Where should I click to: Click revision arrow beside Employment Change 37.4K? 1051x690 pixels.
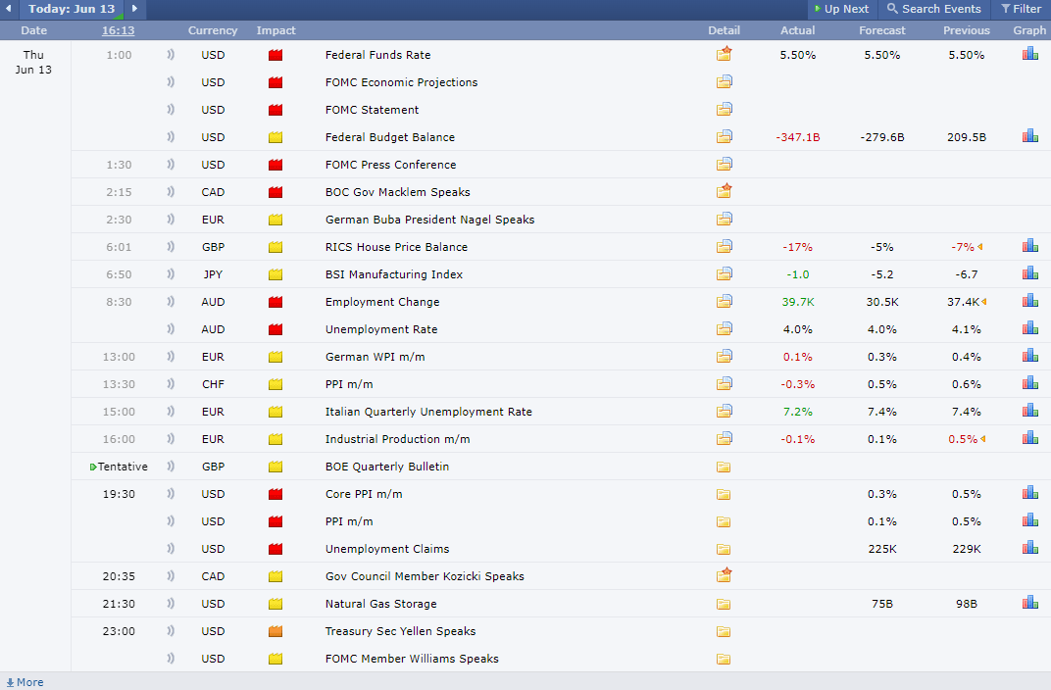tap(984, 302)
